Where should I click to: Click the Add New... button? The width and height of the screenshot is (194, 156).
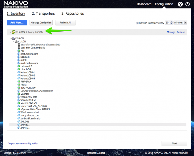[17, 22]
